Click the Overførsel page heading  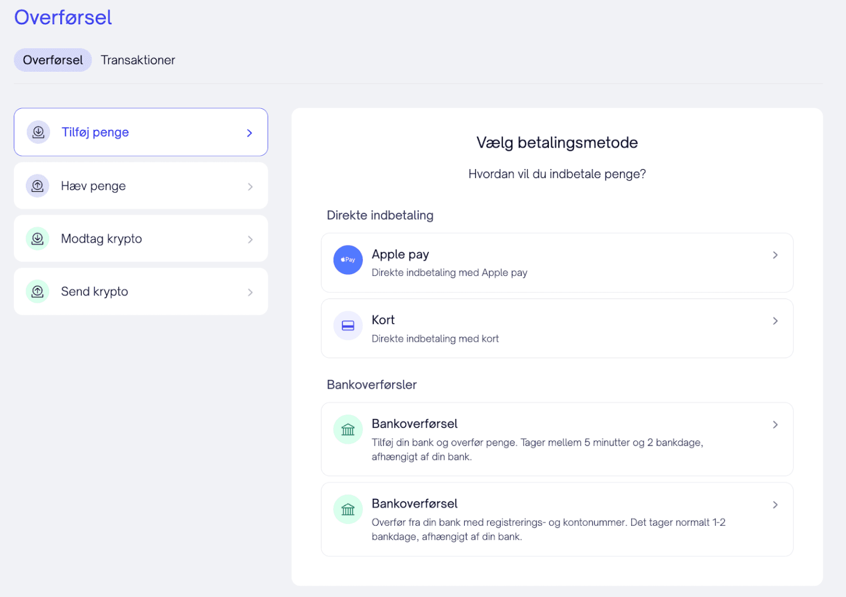(x=63, y=18)
